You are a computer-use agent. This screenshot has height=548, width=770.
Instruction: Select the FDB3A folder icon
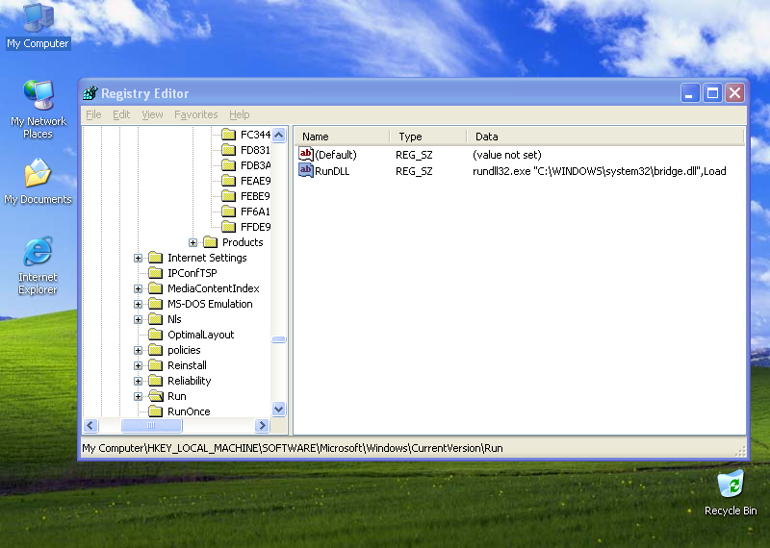(228, 165)
